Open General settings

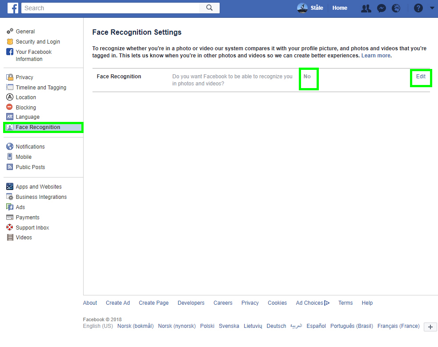25,32
